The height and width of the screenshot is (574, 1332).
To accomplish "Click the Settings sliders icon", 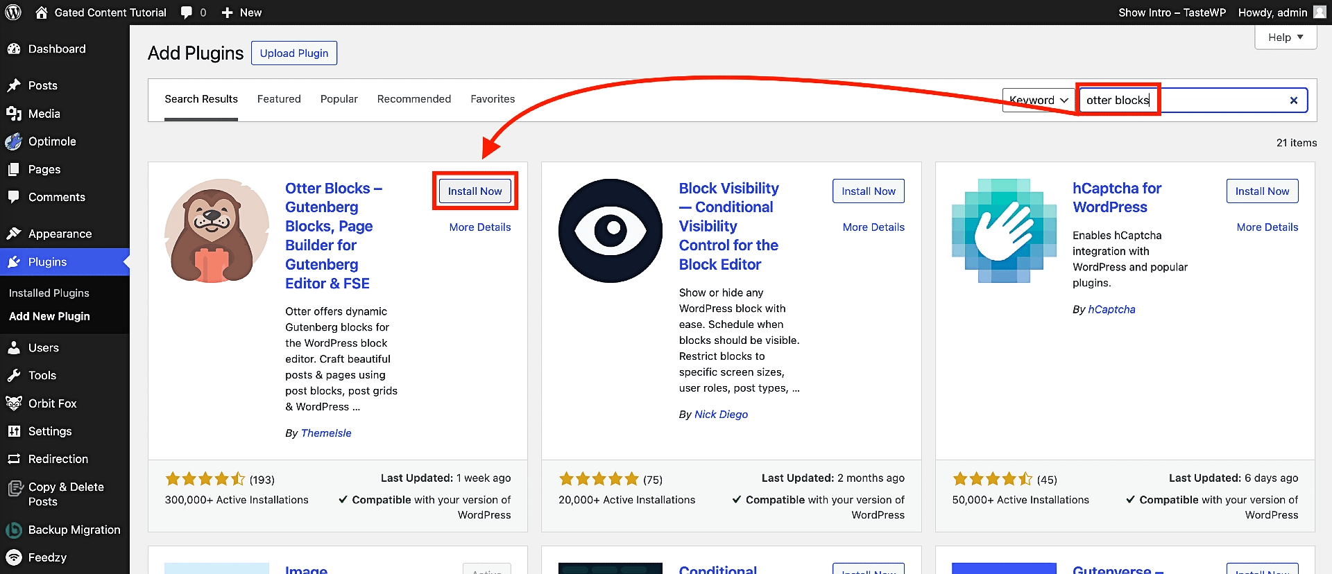I will coord(14,431).
